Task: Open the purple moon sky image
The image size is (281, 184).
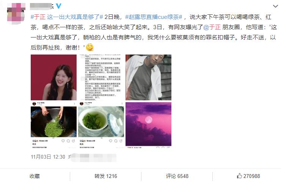Action: tap(148, 125)
